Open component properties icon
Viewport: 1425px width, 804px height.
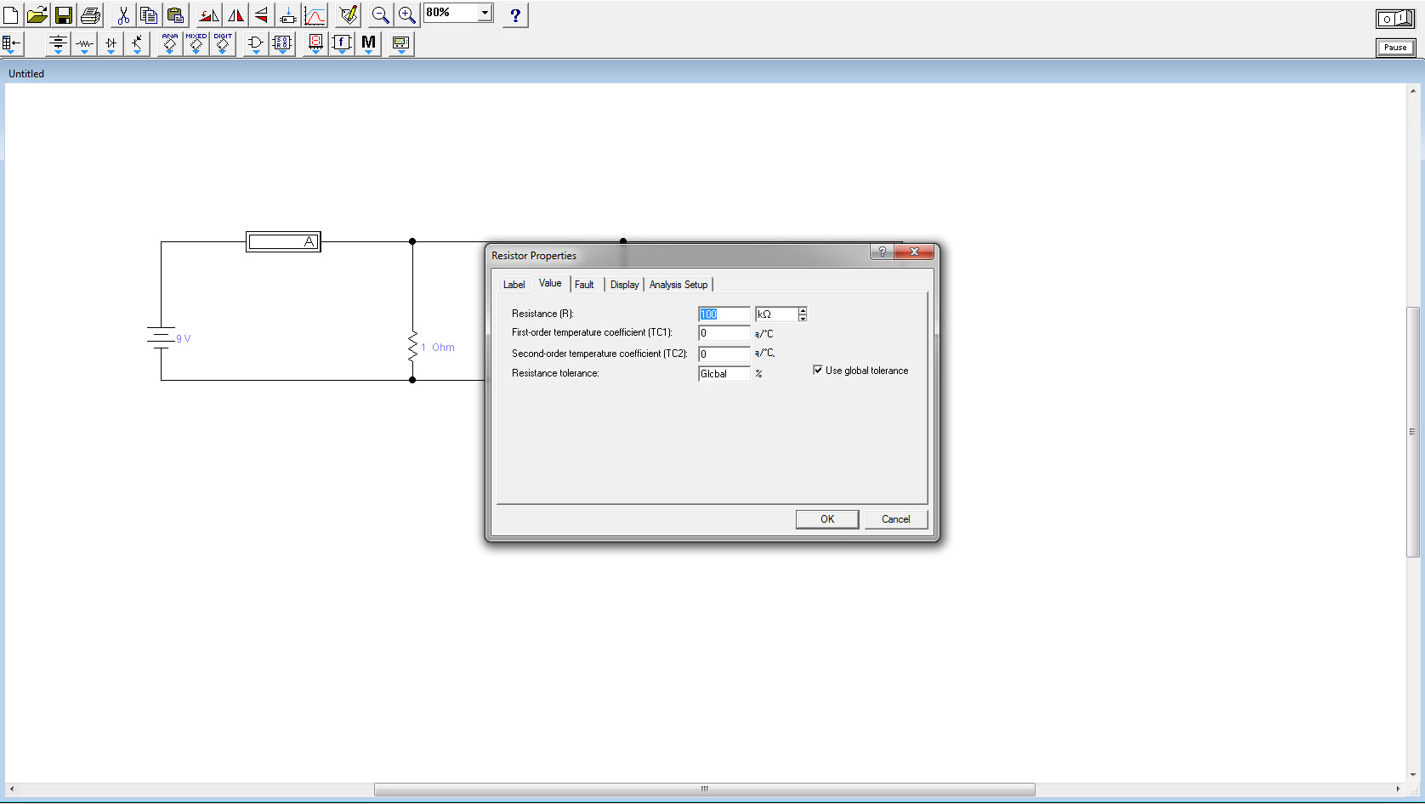[349, 14]
